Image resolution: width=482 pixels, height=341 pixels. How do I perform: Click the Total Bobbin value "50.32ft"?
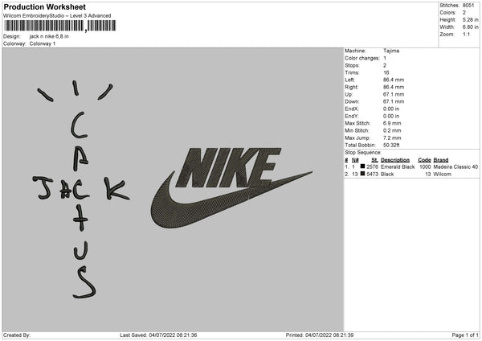391,146
